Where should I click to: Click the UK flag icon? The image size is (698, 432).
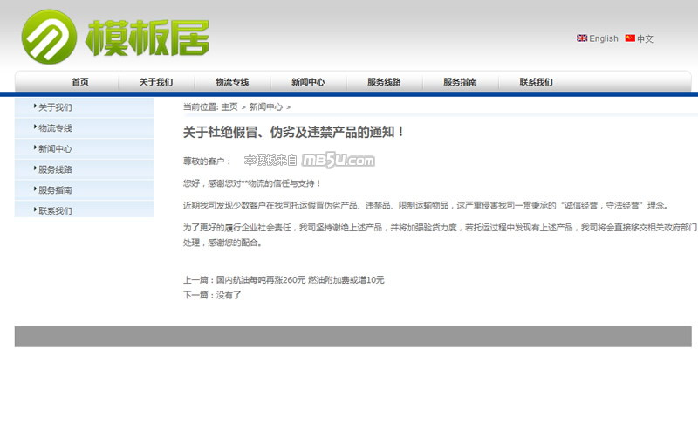pyautogui.click(x=582, y=38)
